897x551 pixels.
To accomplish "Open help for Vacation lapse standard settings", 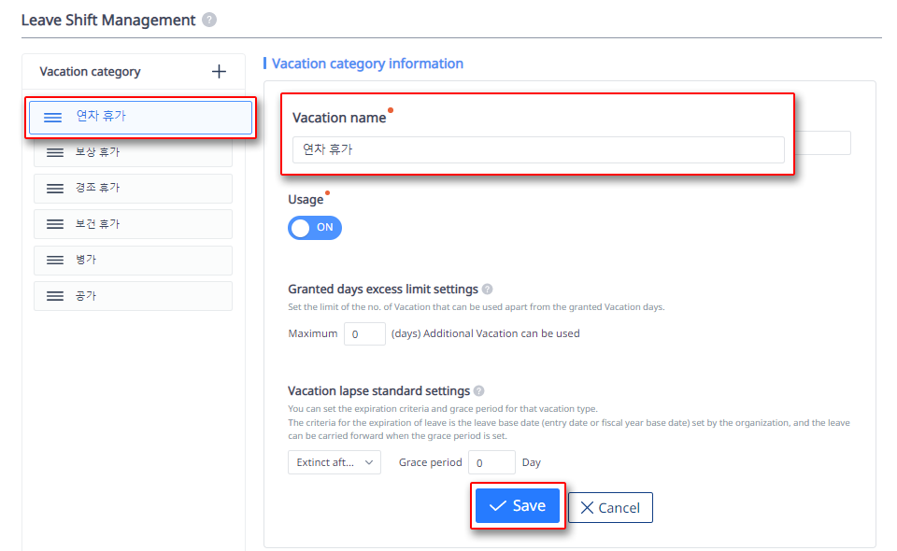I will click(479, 391).
